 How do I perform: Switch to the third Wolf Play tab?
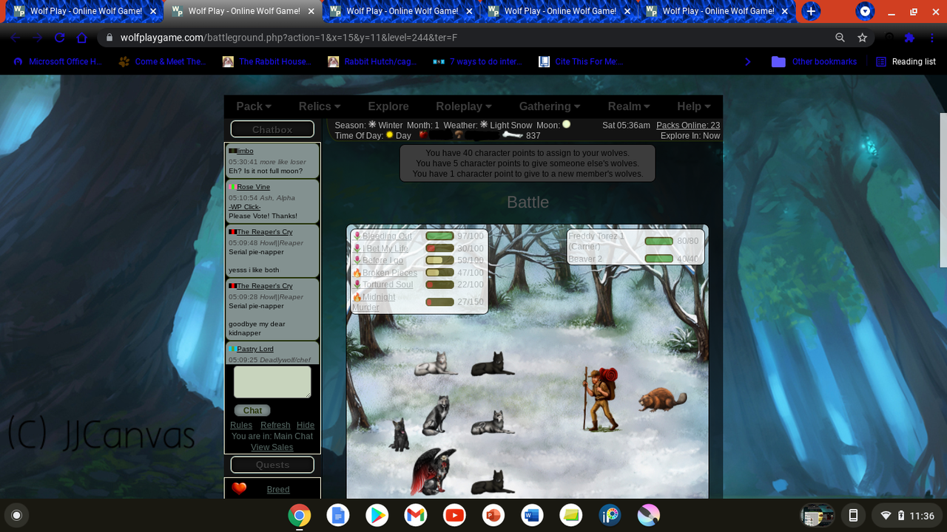click(401, 11)
